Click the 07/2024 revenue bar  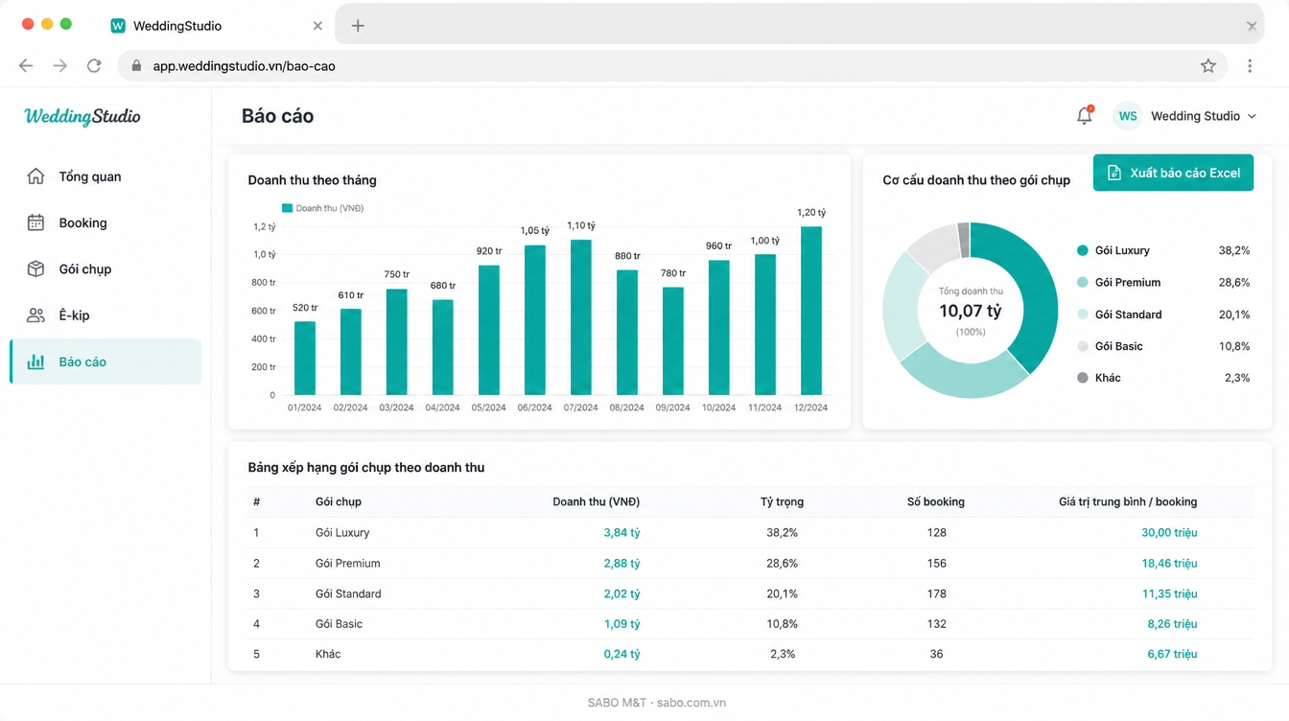point(581,317)
